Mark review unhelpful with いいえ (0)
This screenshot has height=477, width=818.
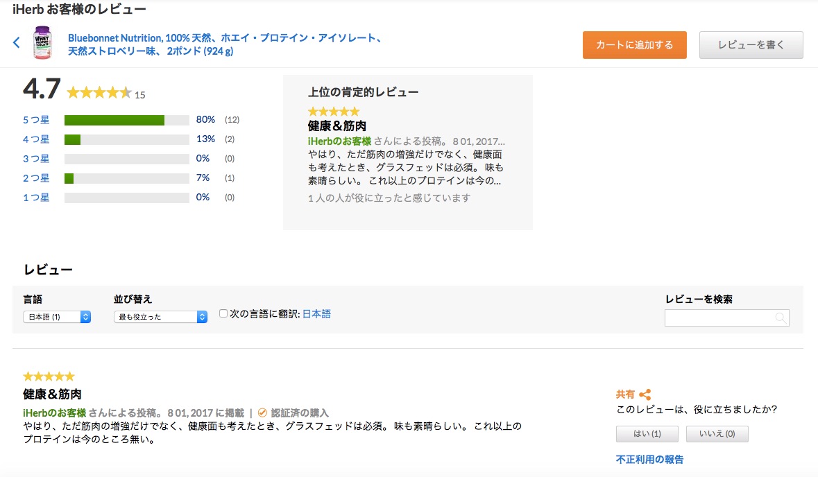tap(717, 434)
